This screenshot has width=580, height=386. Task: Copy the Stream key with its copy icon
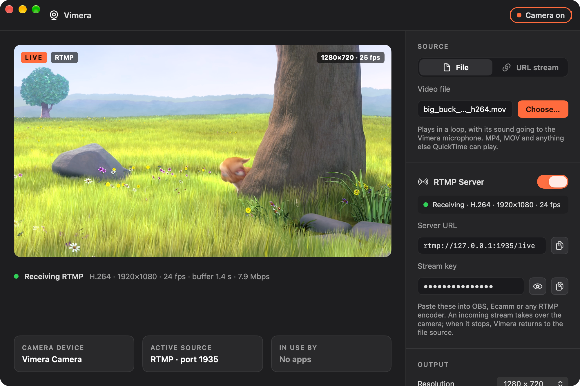click(559, 286)
